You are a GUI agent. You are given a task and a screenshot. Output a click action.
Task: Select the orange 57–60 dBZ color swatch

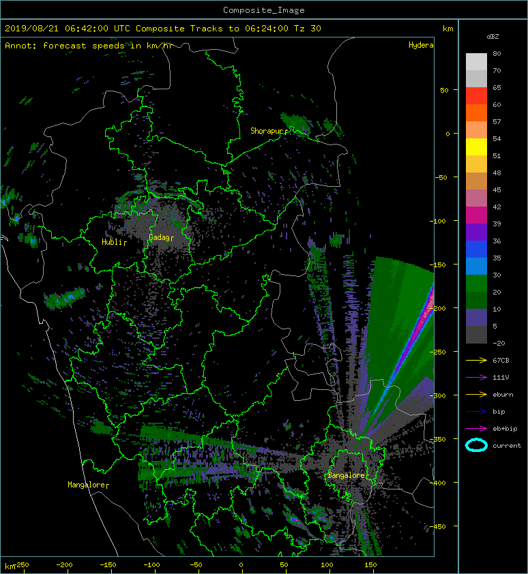(x=476, y=113)
